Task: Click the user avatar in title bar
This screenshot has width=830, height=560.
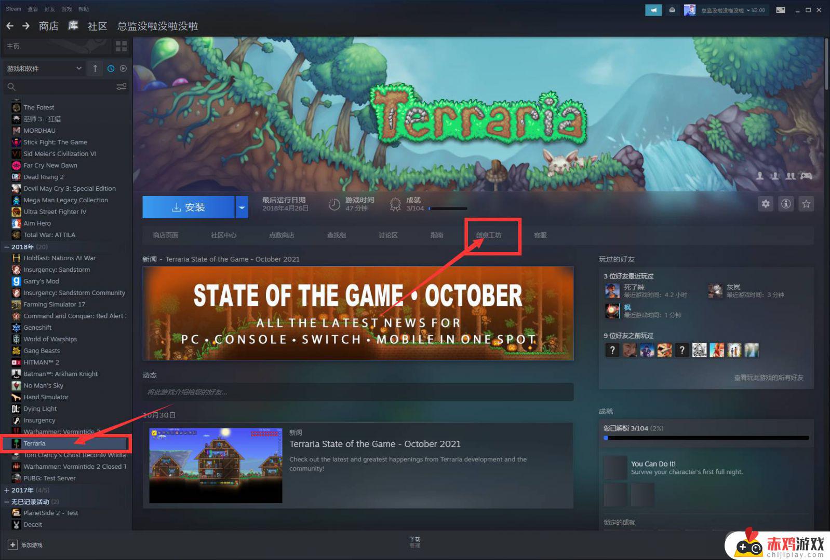Action: coord(690,10)
